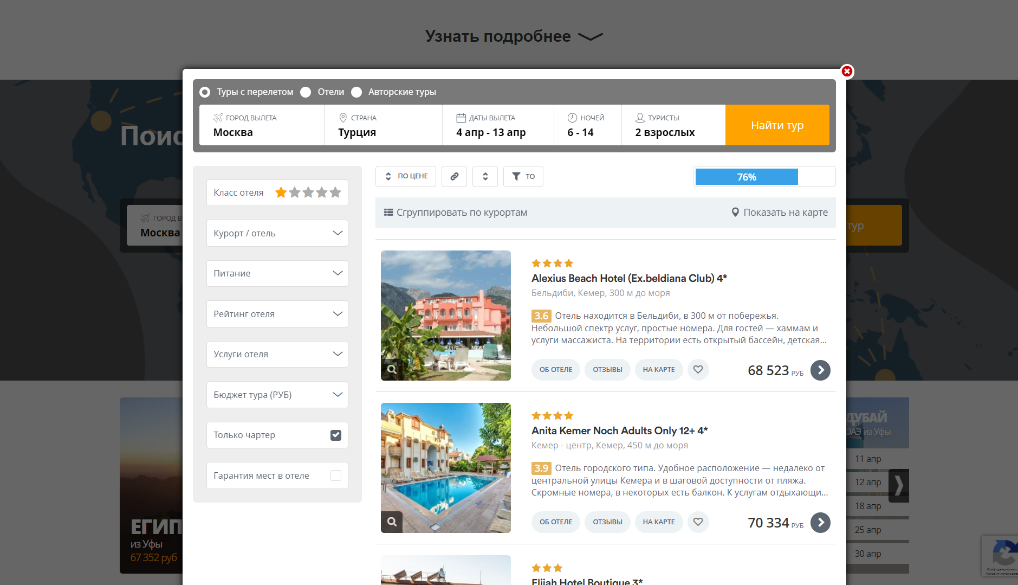Open Anita Kemer offers arrow, 70 334 руб
This screenshot has height=585, width=1018.
[x=820, y=523]
